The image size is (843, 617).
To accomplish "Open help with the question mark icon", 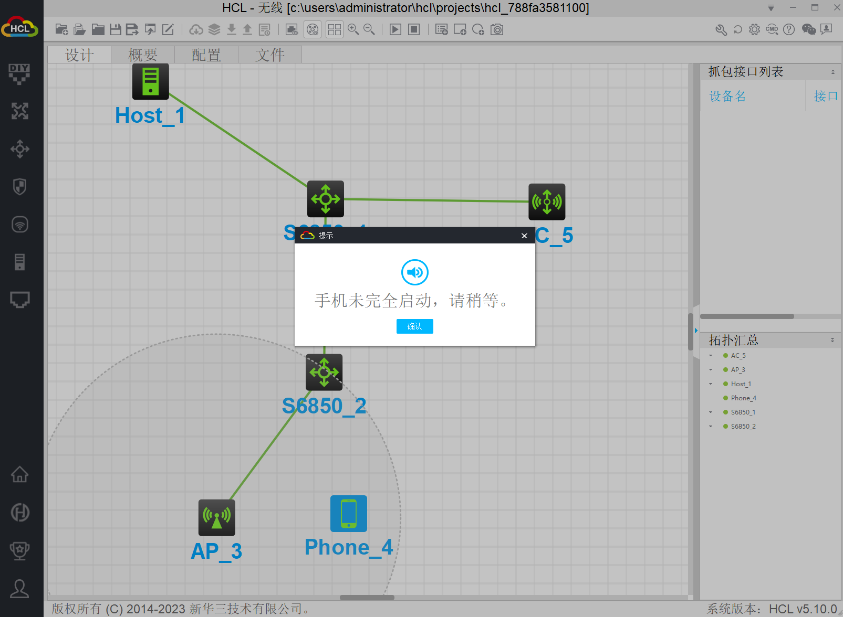I will click(789, 29).
